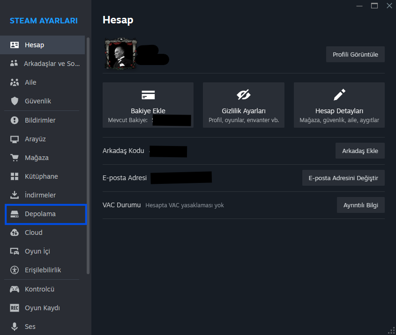Screen dimensions: 396x335
Task: Click the Ayrıntılı Bilgi button
Action: 361,205
